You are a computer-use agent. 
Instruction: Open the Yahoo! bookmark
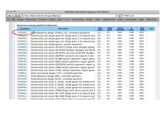coord(52,20)
